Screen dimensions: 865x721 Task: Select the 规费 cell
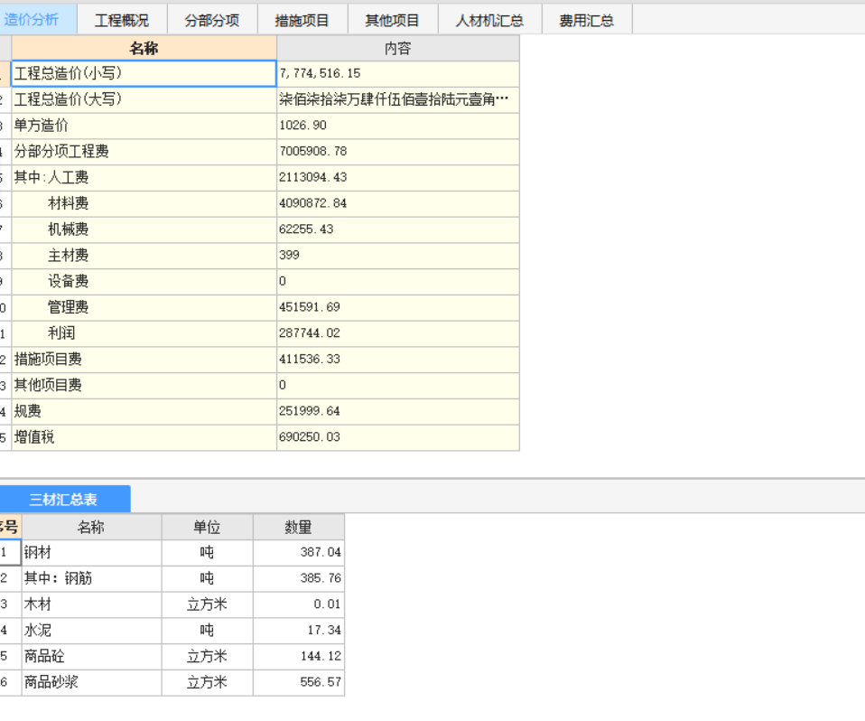pyautogui.click(x=144, y=411)
